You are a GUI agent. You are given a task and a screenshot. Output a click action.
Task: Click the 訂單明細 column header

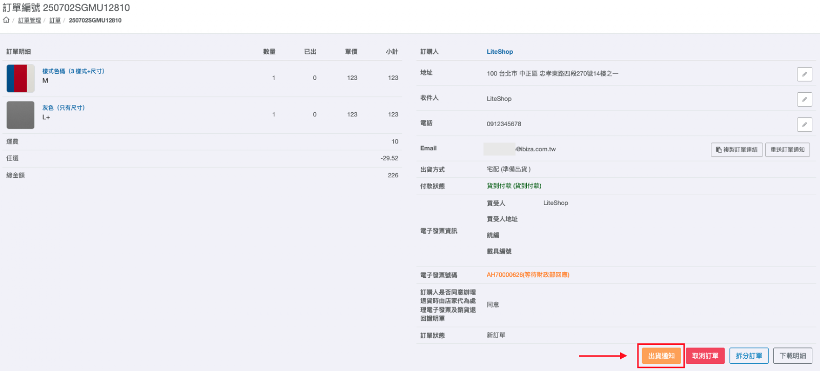click(x=18, y=52)
